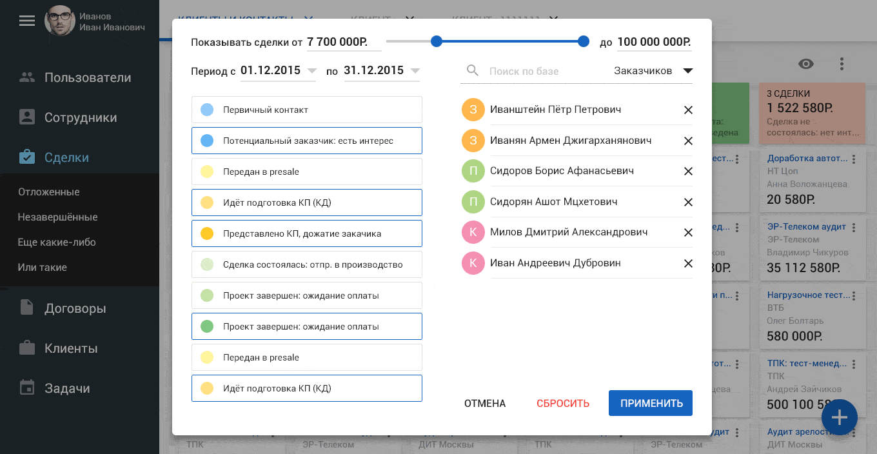Viewport: 877px width, 454px height.
Task: Remove Иванштейн Пётр Петрович with X
Action: (688, 110)
